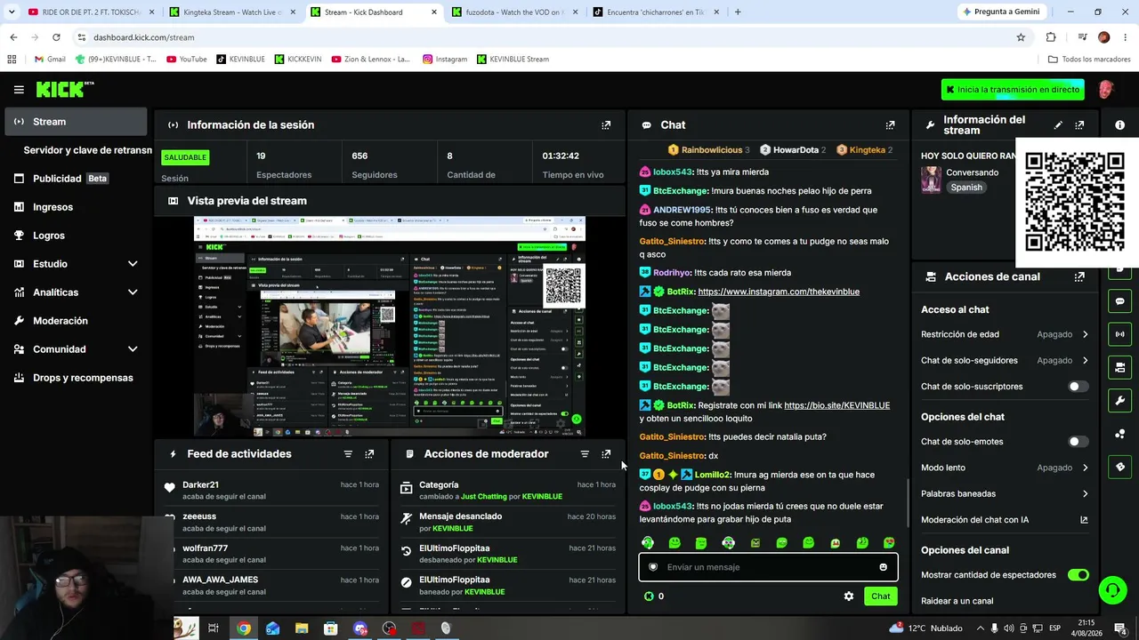Screen dimensions: 1139x640
Task: Open chat settings gear icon
Action: [x=849, y=596]
